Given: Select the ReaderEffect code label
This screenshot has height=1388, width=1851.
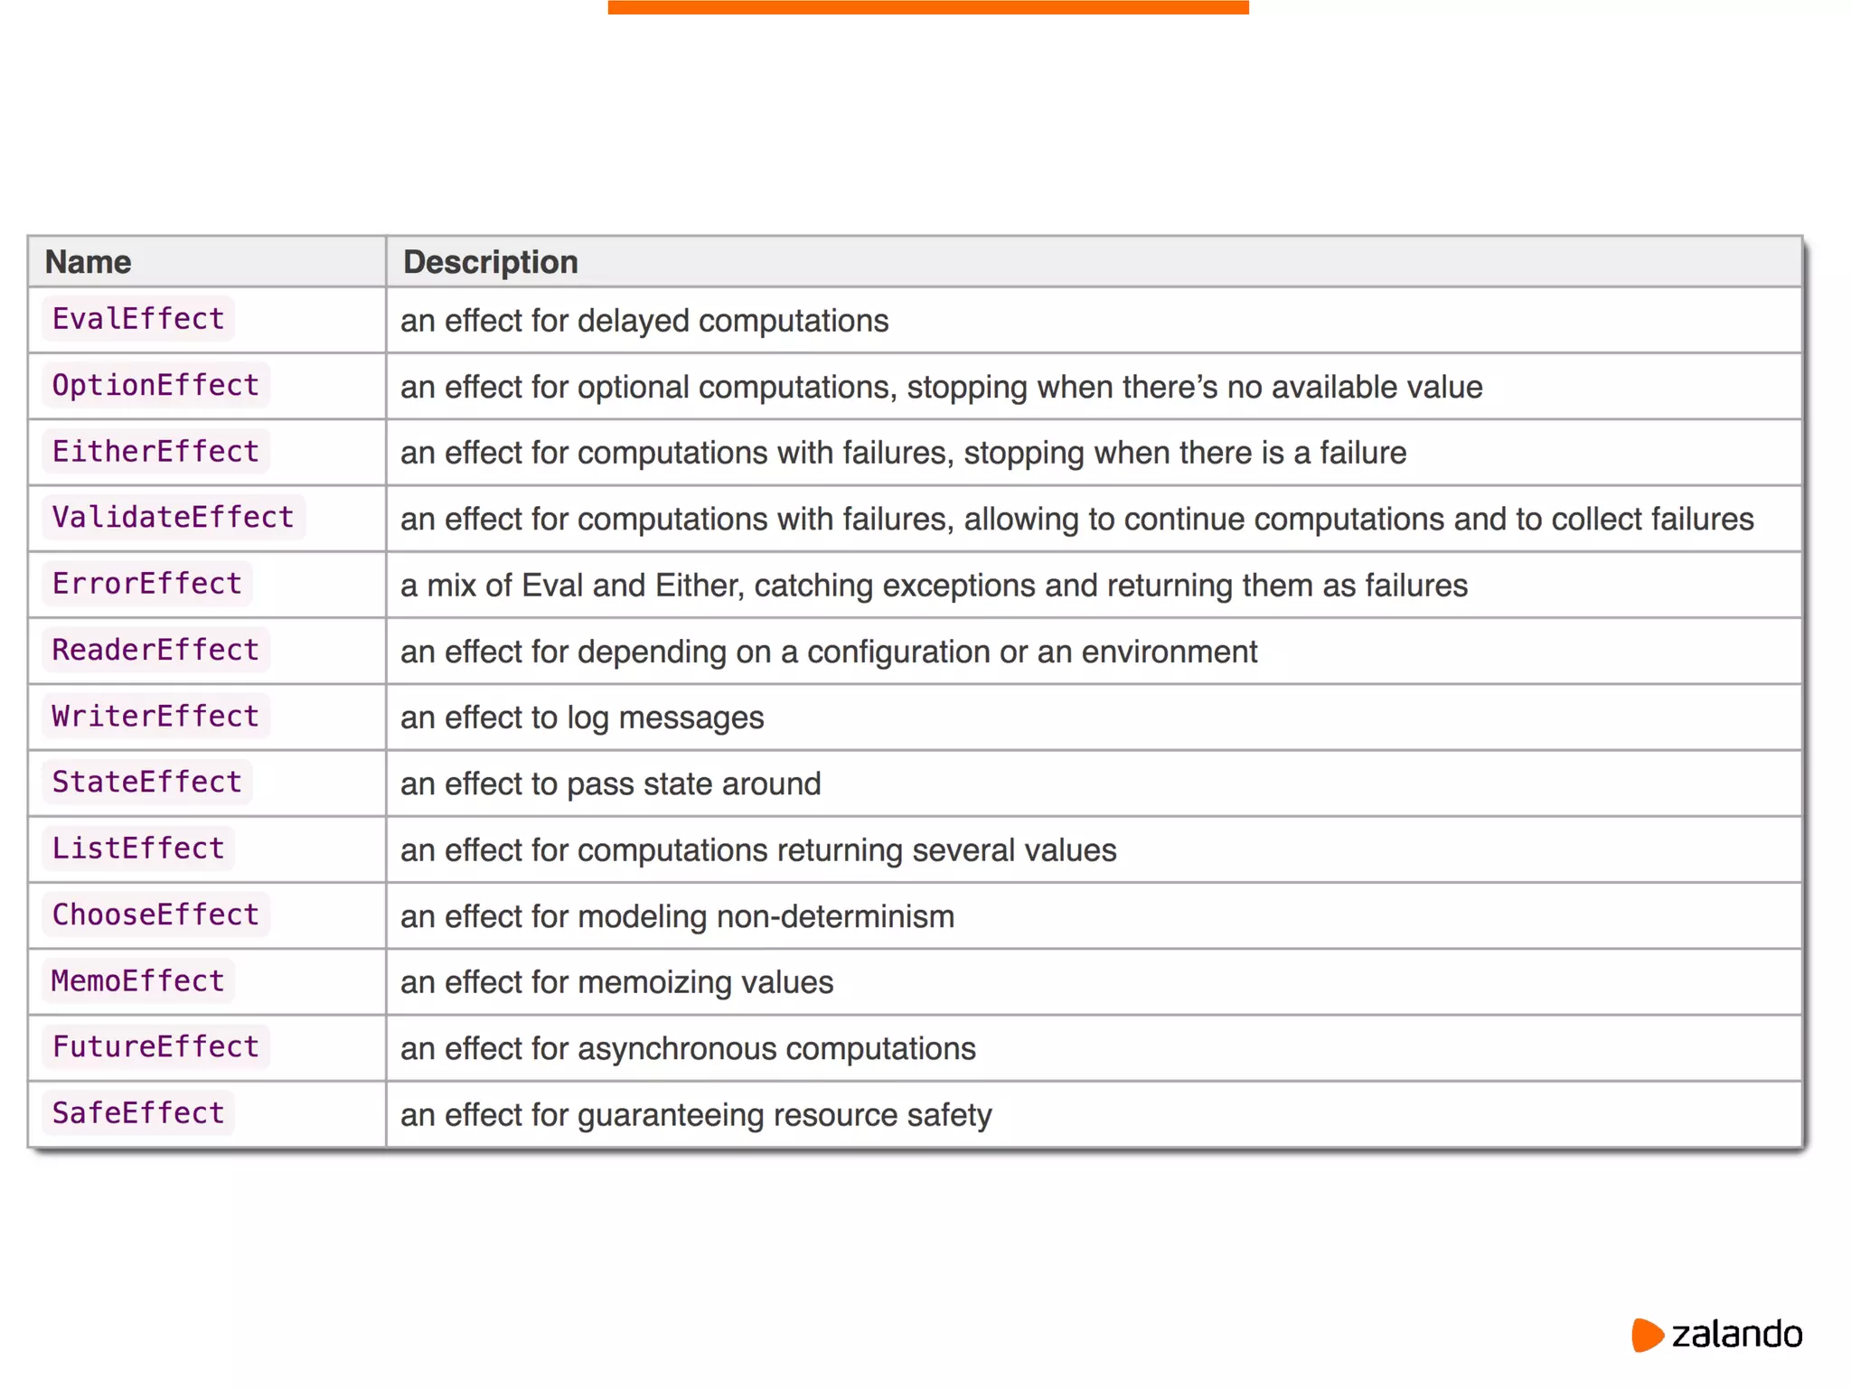Looking at the screenshot, I should tap(155, 650).
